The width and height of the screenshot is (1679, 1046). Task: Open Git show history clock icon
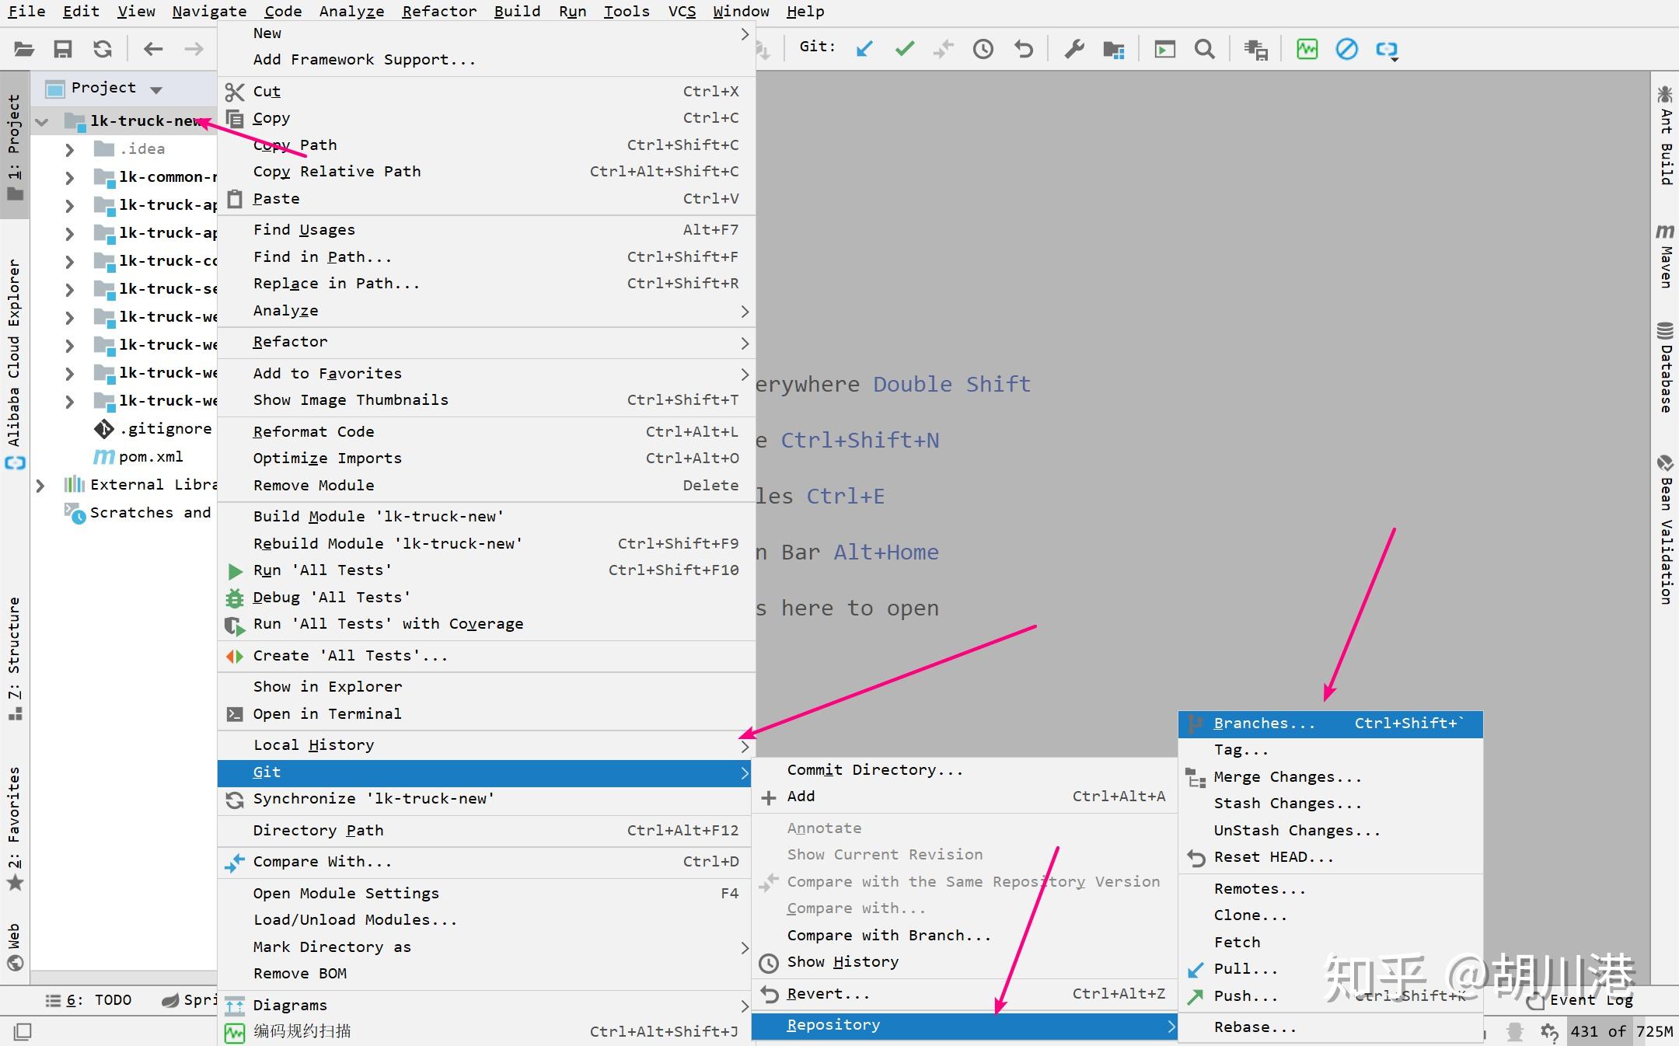[x=983, y=49]
